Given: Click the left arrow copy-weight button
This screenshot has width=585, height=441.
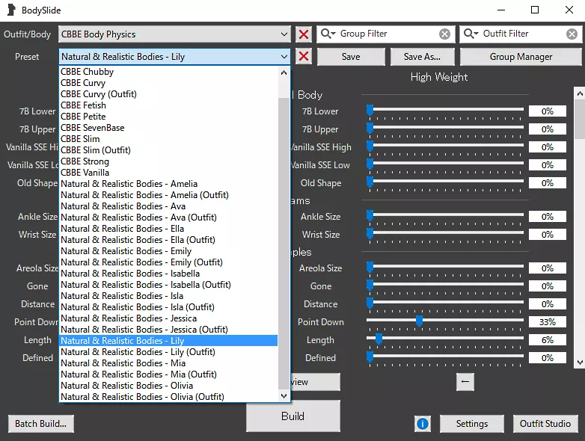Looking at the screenshot, I should pos(465,382).
